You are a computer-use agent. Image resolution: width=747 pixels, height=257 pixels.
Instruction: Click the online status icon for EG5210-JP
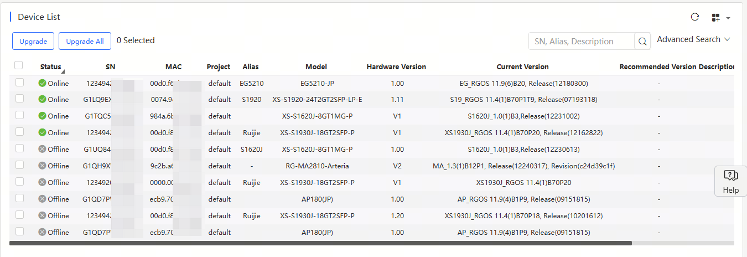(x=42, y=83)
